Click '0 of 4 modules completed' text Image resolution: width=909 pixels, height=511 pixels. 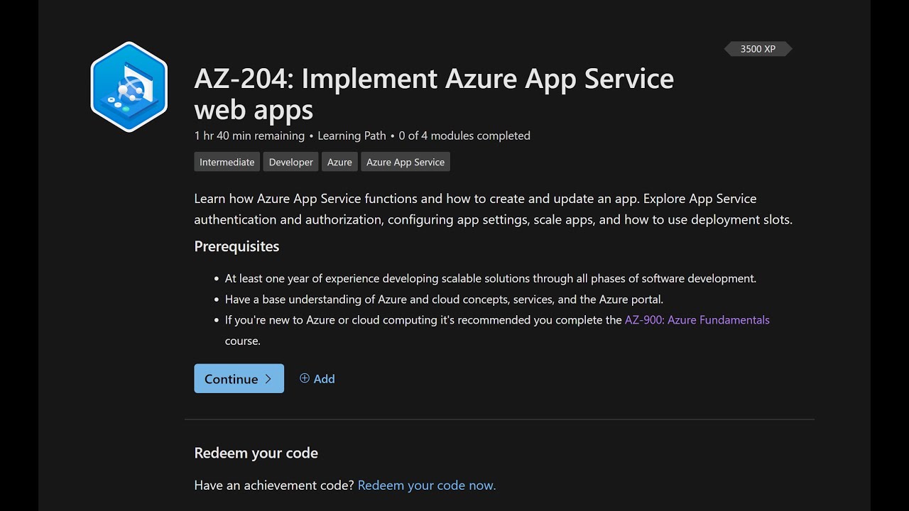(x=464, y=136)
